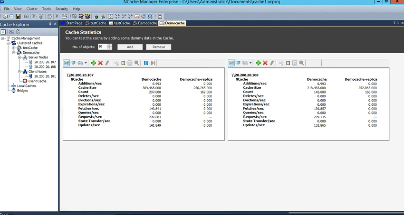
Task: Click the green plus Add Counter icon, right panel
Action: tap(258, 63)
